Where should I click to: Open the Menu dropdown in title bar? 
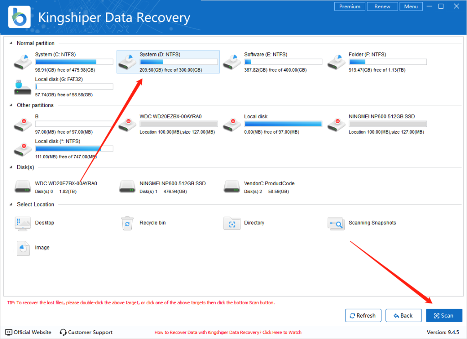[x=411, y=6]
